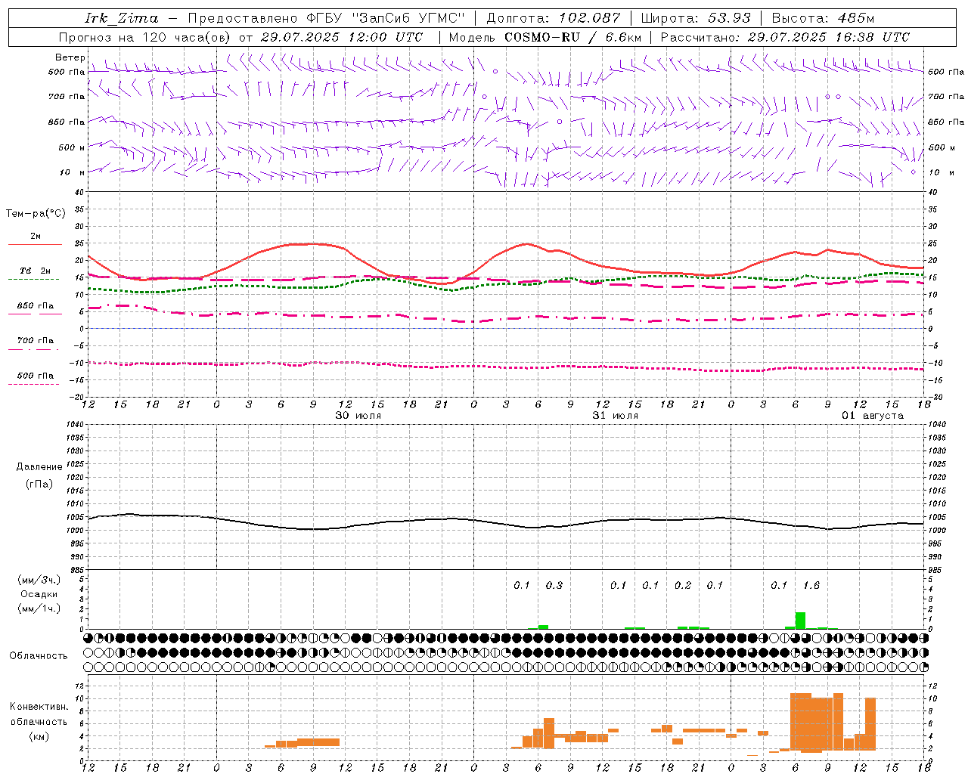Viewport: 968px width, 774px height.
Task: Click the longitude value 102.087
Action: (590, 18)
